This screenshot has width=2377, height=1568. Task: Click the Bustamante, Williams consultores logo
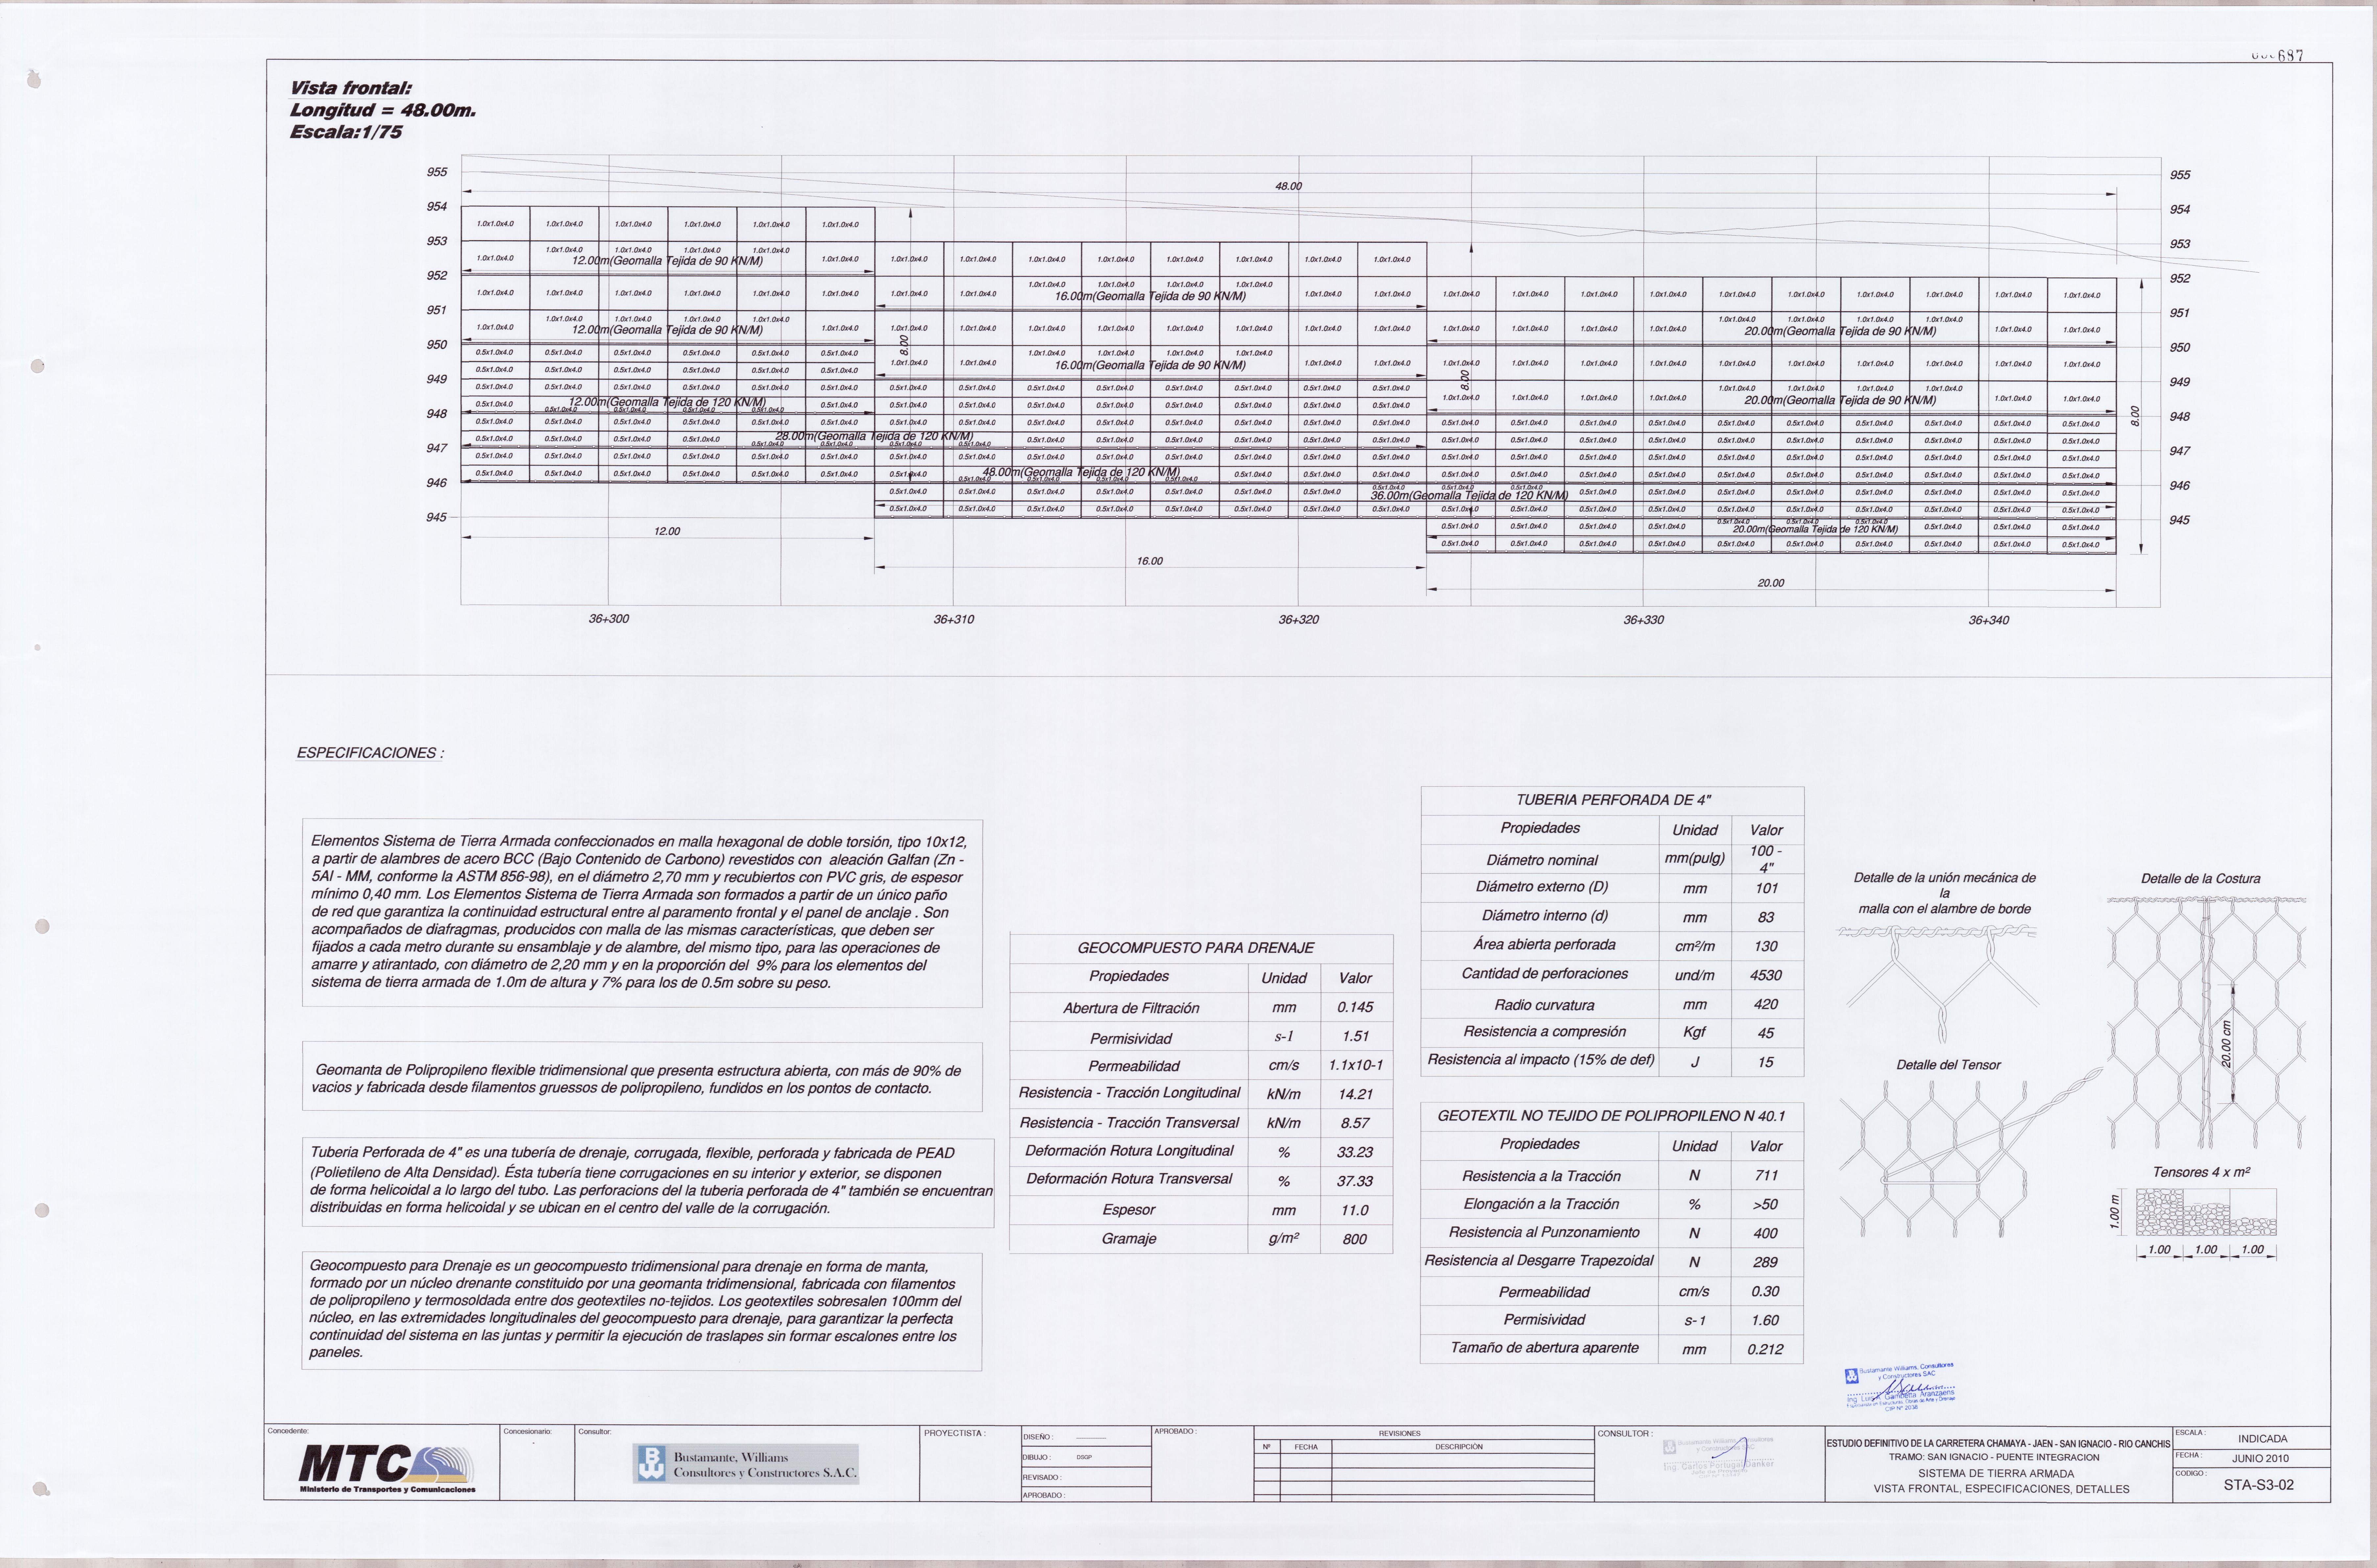(x=746, y=1464)
